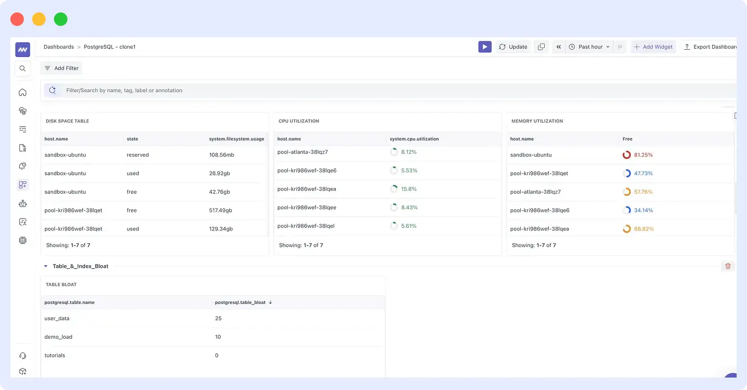Click pool-atlanta-38lqz7 in CPU Utilization table

point(302,152)
